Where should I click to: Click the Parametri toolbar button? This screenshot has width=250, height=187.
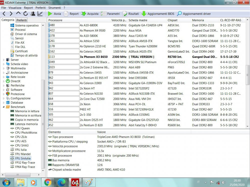point(110,14)
